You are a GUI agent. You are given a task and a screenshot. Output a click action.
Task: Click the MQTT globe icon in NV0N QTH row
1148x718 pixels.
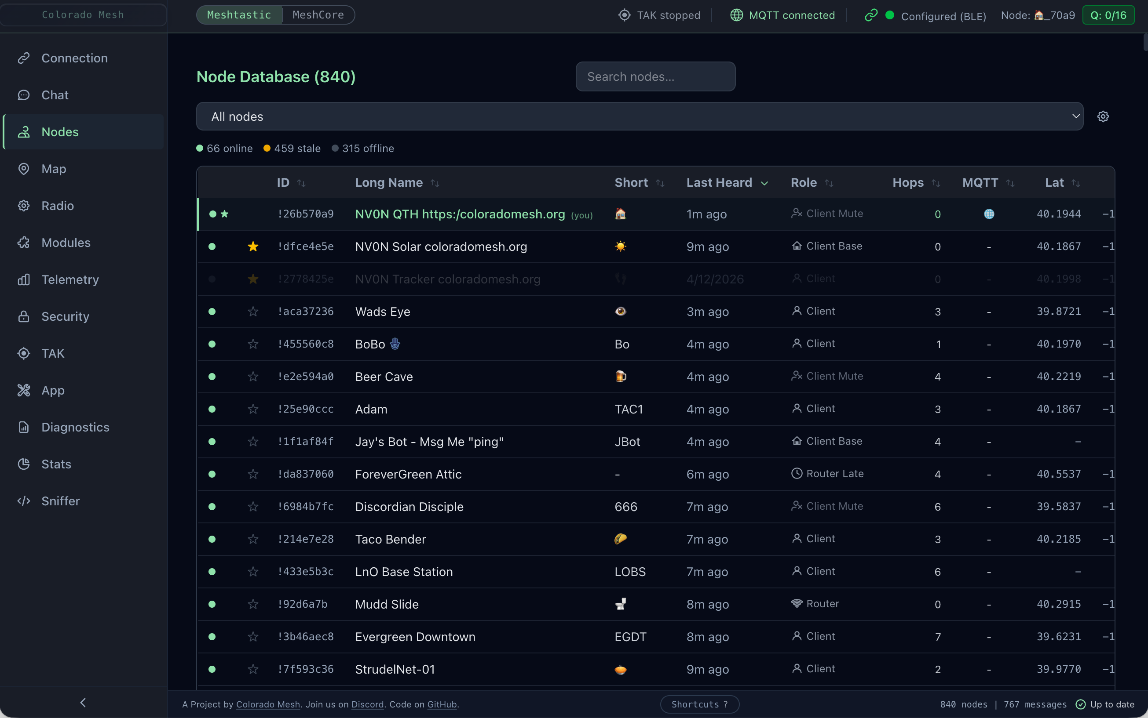pyautogui.click(x=989, y=214)
